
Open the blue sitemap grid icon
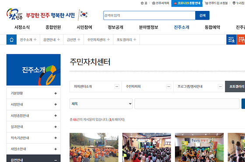point(231,40)
